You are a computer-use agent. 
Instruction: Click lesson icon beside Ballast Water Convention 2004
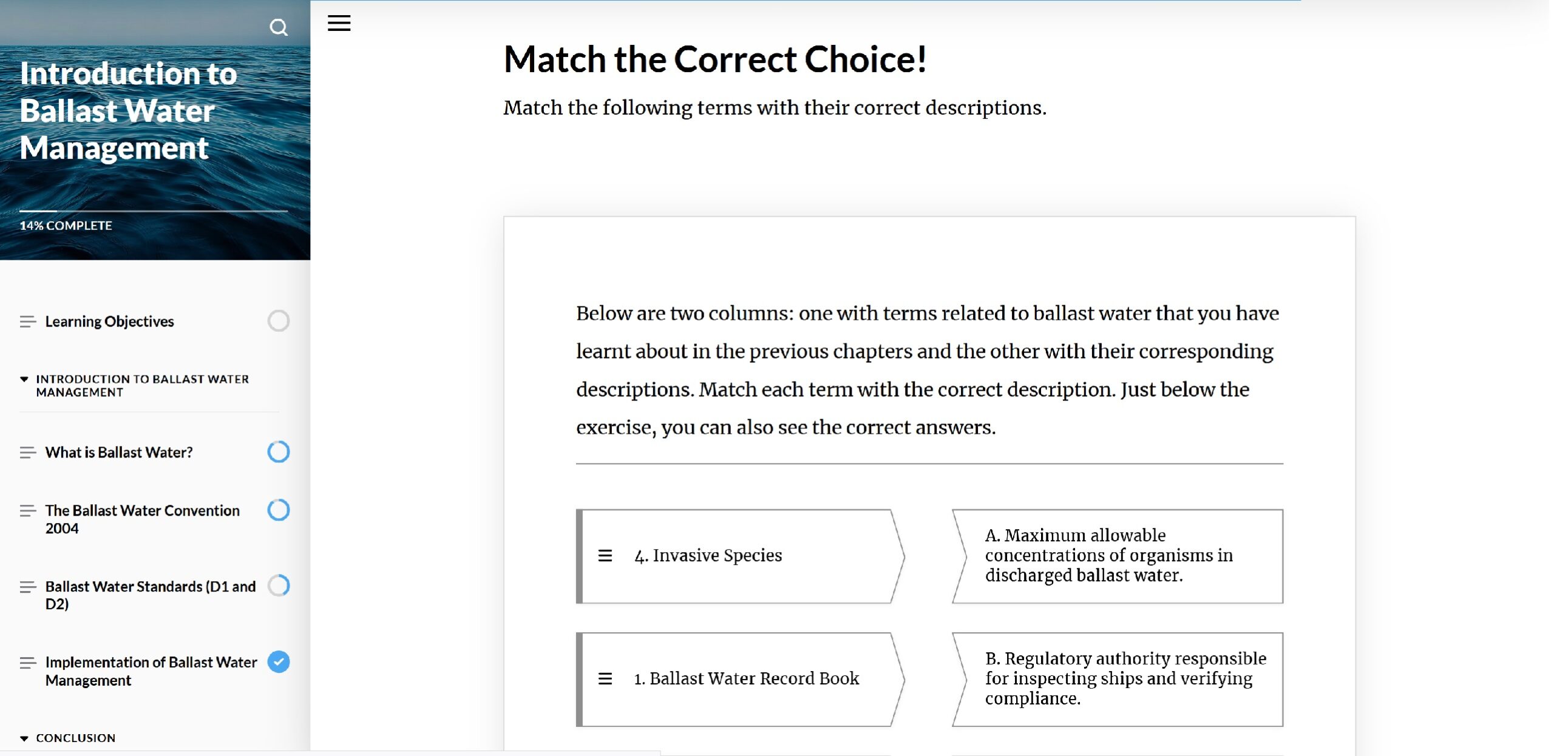coord(27,511)
